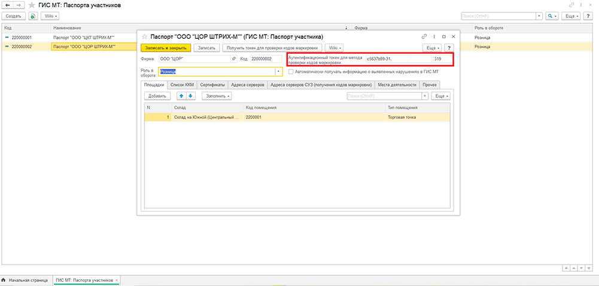Move row up with blue arrow
Image resolution: width=599 pixels, height=286 pixels.
(180, 96)
